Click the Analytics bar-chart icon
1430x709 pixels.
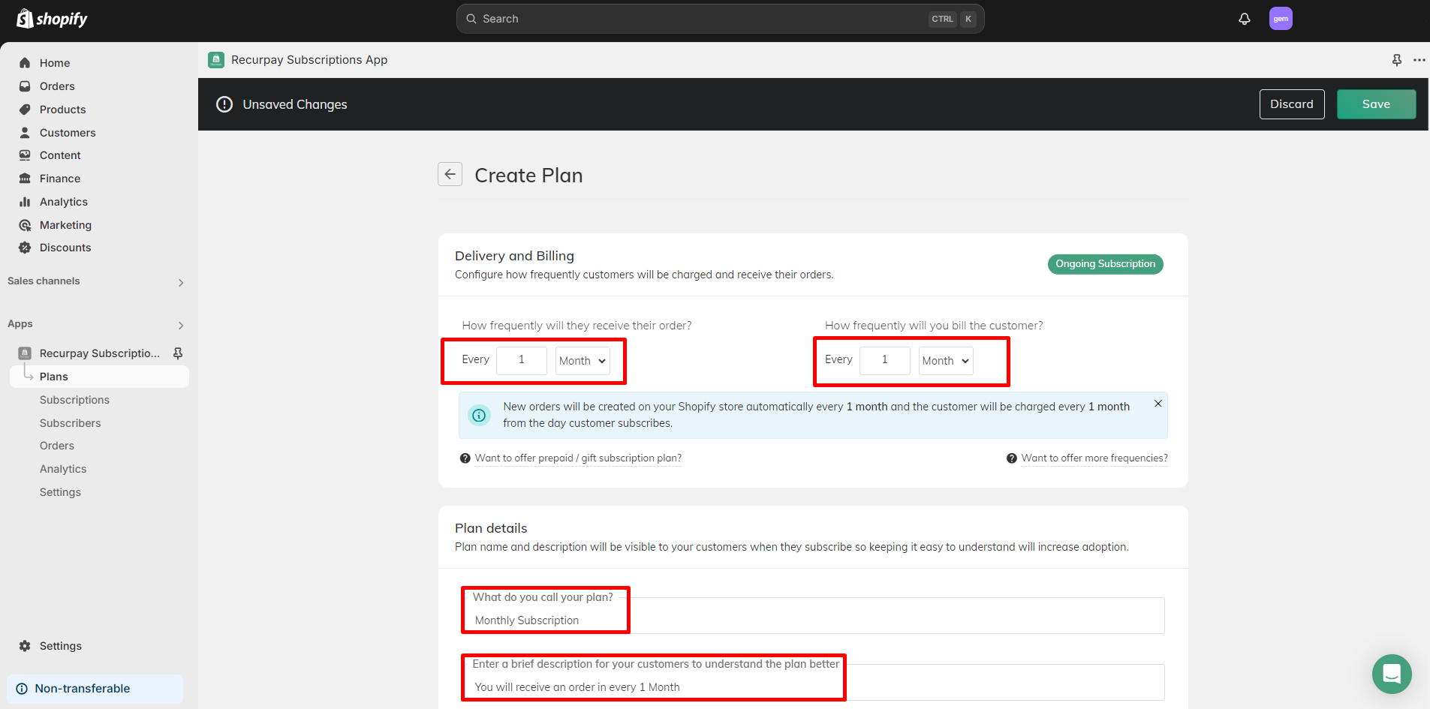point(26,202)
